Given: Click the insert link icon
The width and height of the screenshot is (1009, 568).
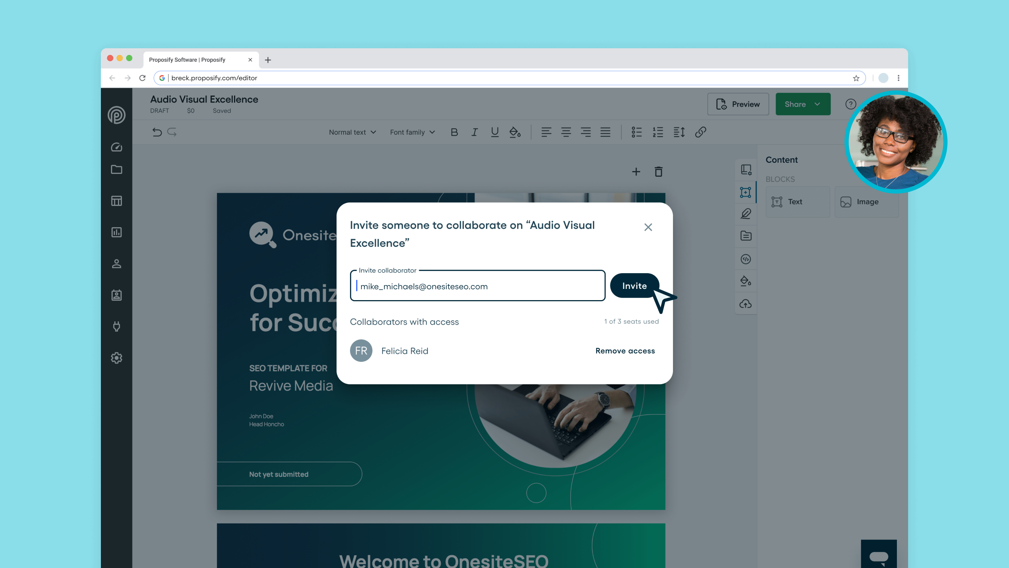Looking at the screenshot, I should point(700,132).
